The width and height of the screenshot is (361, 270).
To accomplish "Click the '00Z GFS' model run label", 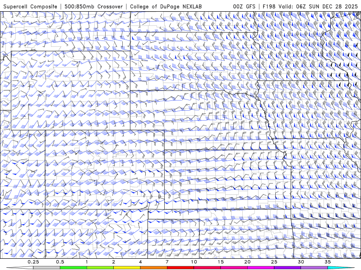I will coord(244,6).
